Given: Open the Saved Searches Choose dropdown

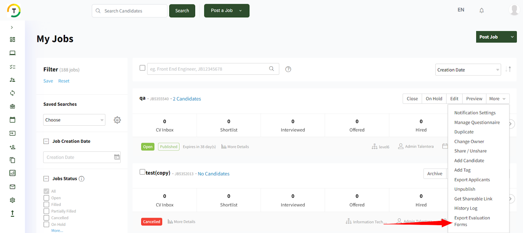Looking at the screenshot, I should coord(74,120).
